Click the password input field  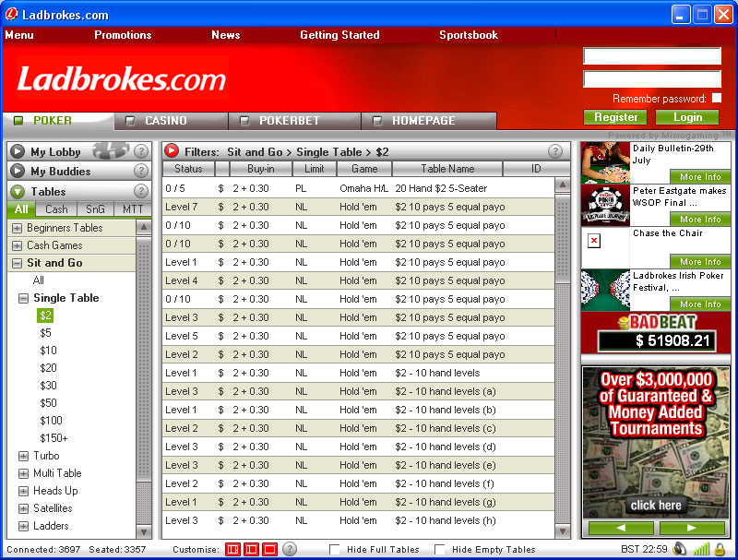click(x=652, y=78)
